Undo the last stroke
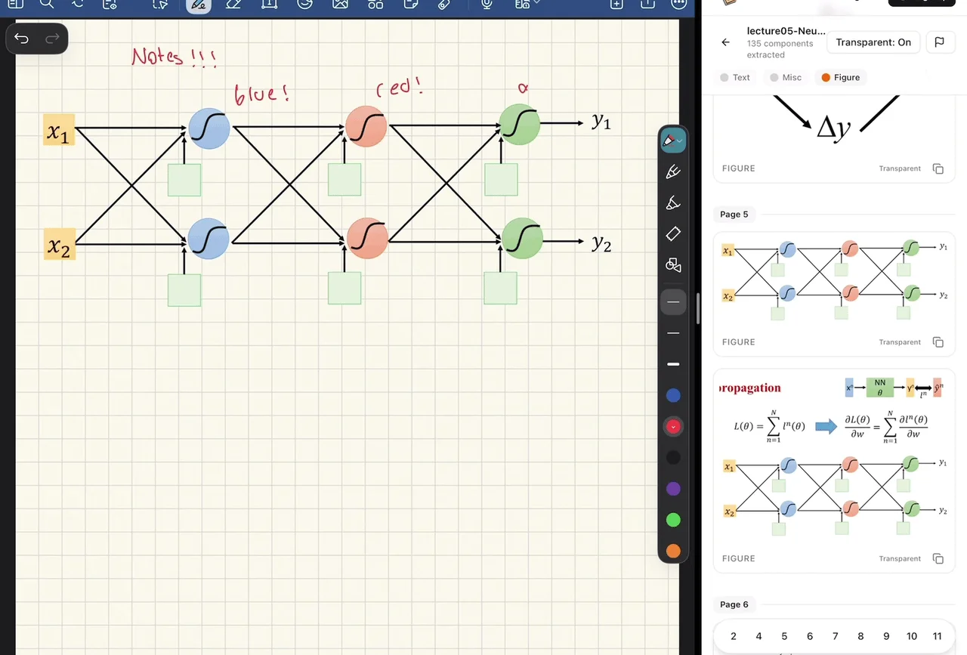 (21, 39)
